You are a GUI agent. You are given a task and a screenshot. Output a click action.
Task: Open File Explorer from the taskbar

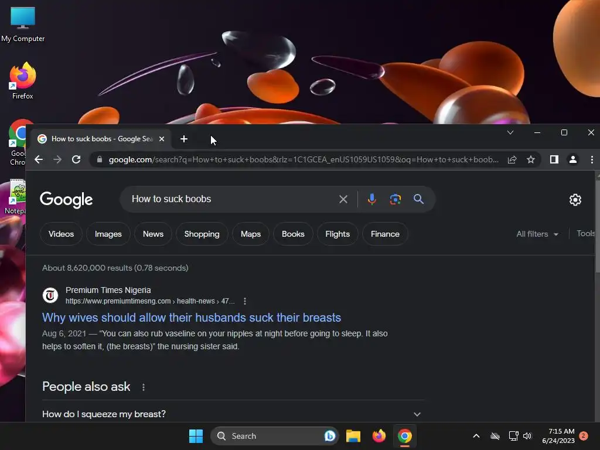[x=353, y=436]
